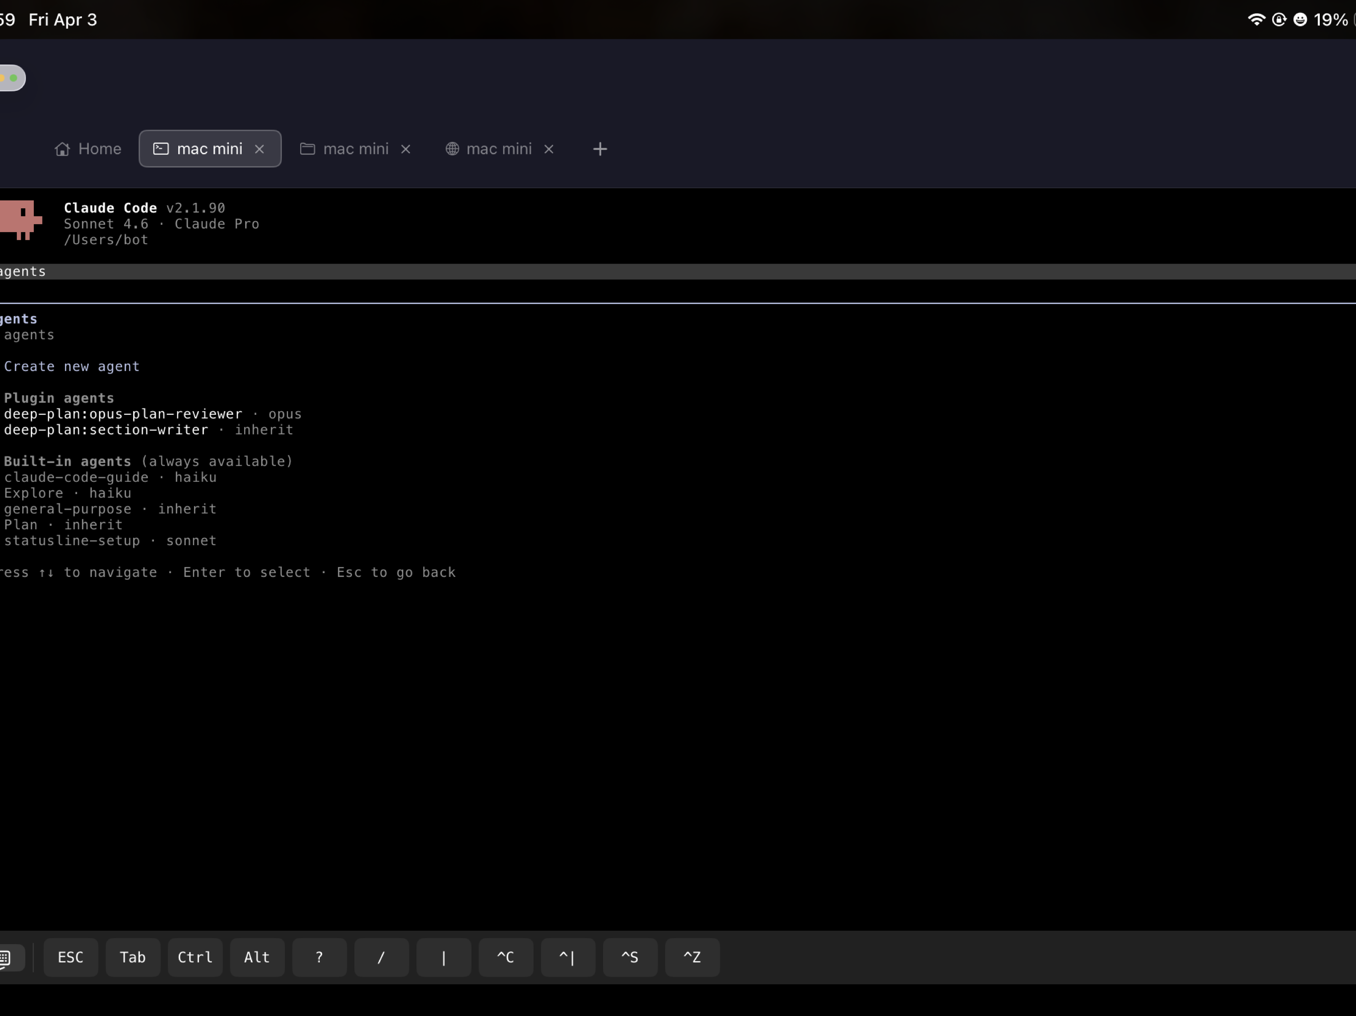
Task: Open a new tab with the plus icon
Action: (x=600, y=148)
